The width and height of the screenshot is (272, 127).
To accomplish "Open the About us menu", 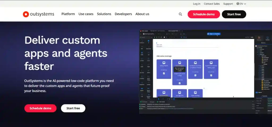I will [142, 14].
